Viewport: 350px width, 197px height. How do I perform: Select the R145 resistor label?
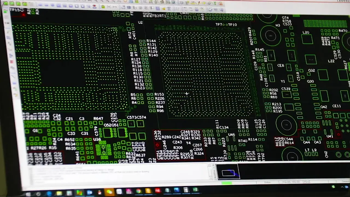pos(260,50)
